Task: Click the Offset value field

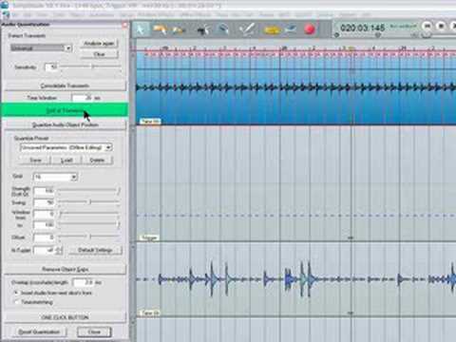Action: tap(45, 237)
